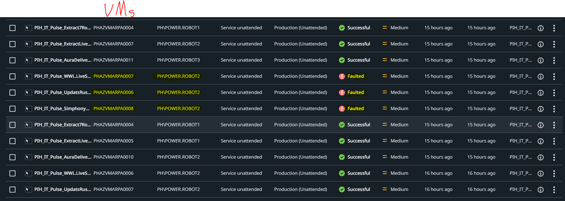Click the green Successful icon on the PHAZVMARPA0010 row

tap(342, 157)
